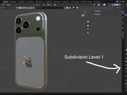Switch to wireframe viewport shading
This screenshot has width=127, height=95.
pos(113,5)
